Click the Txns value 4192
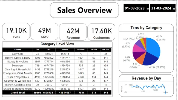178x100 pixels. tap(37, 77)
